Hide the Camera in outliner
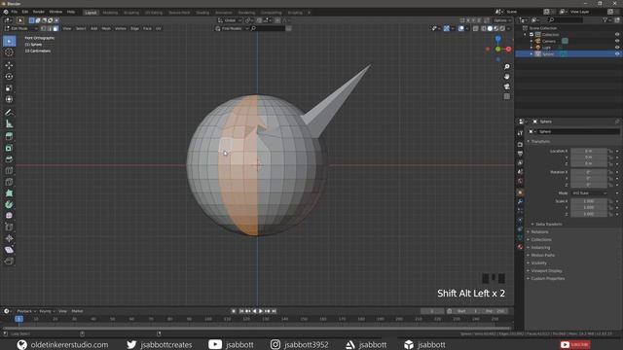Image resolution: width=623 pixels, height=350 pixels. click(x=617, y=41)
